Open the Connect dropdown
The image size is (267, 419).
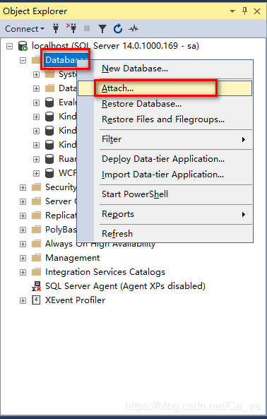coord(25,28)
